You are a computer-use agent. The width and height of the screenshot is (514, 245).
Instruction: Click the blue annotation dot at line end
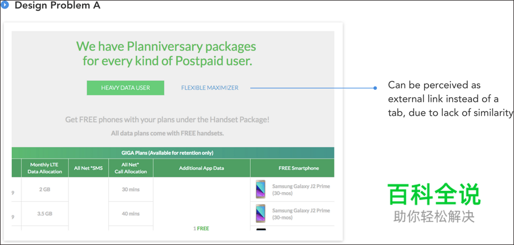[x=375, y=88]
